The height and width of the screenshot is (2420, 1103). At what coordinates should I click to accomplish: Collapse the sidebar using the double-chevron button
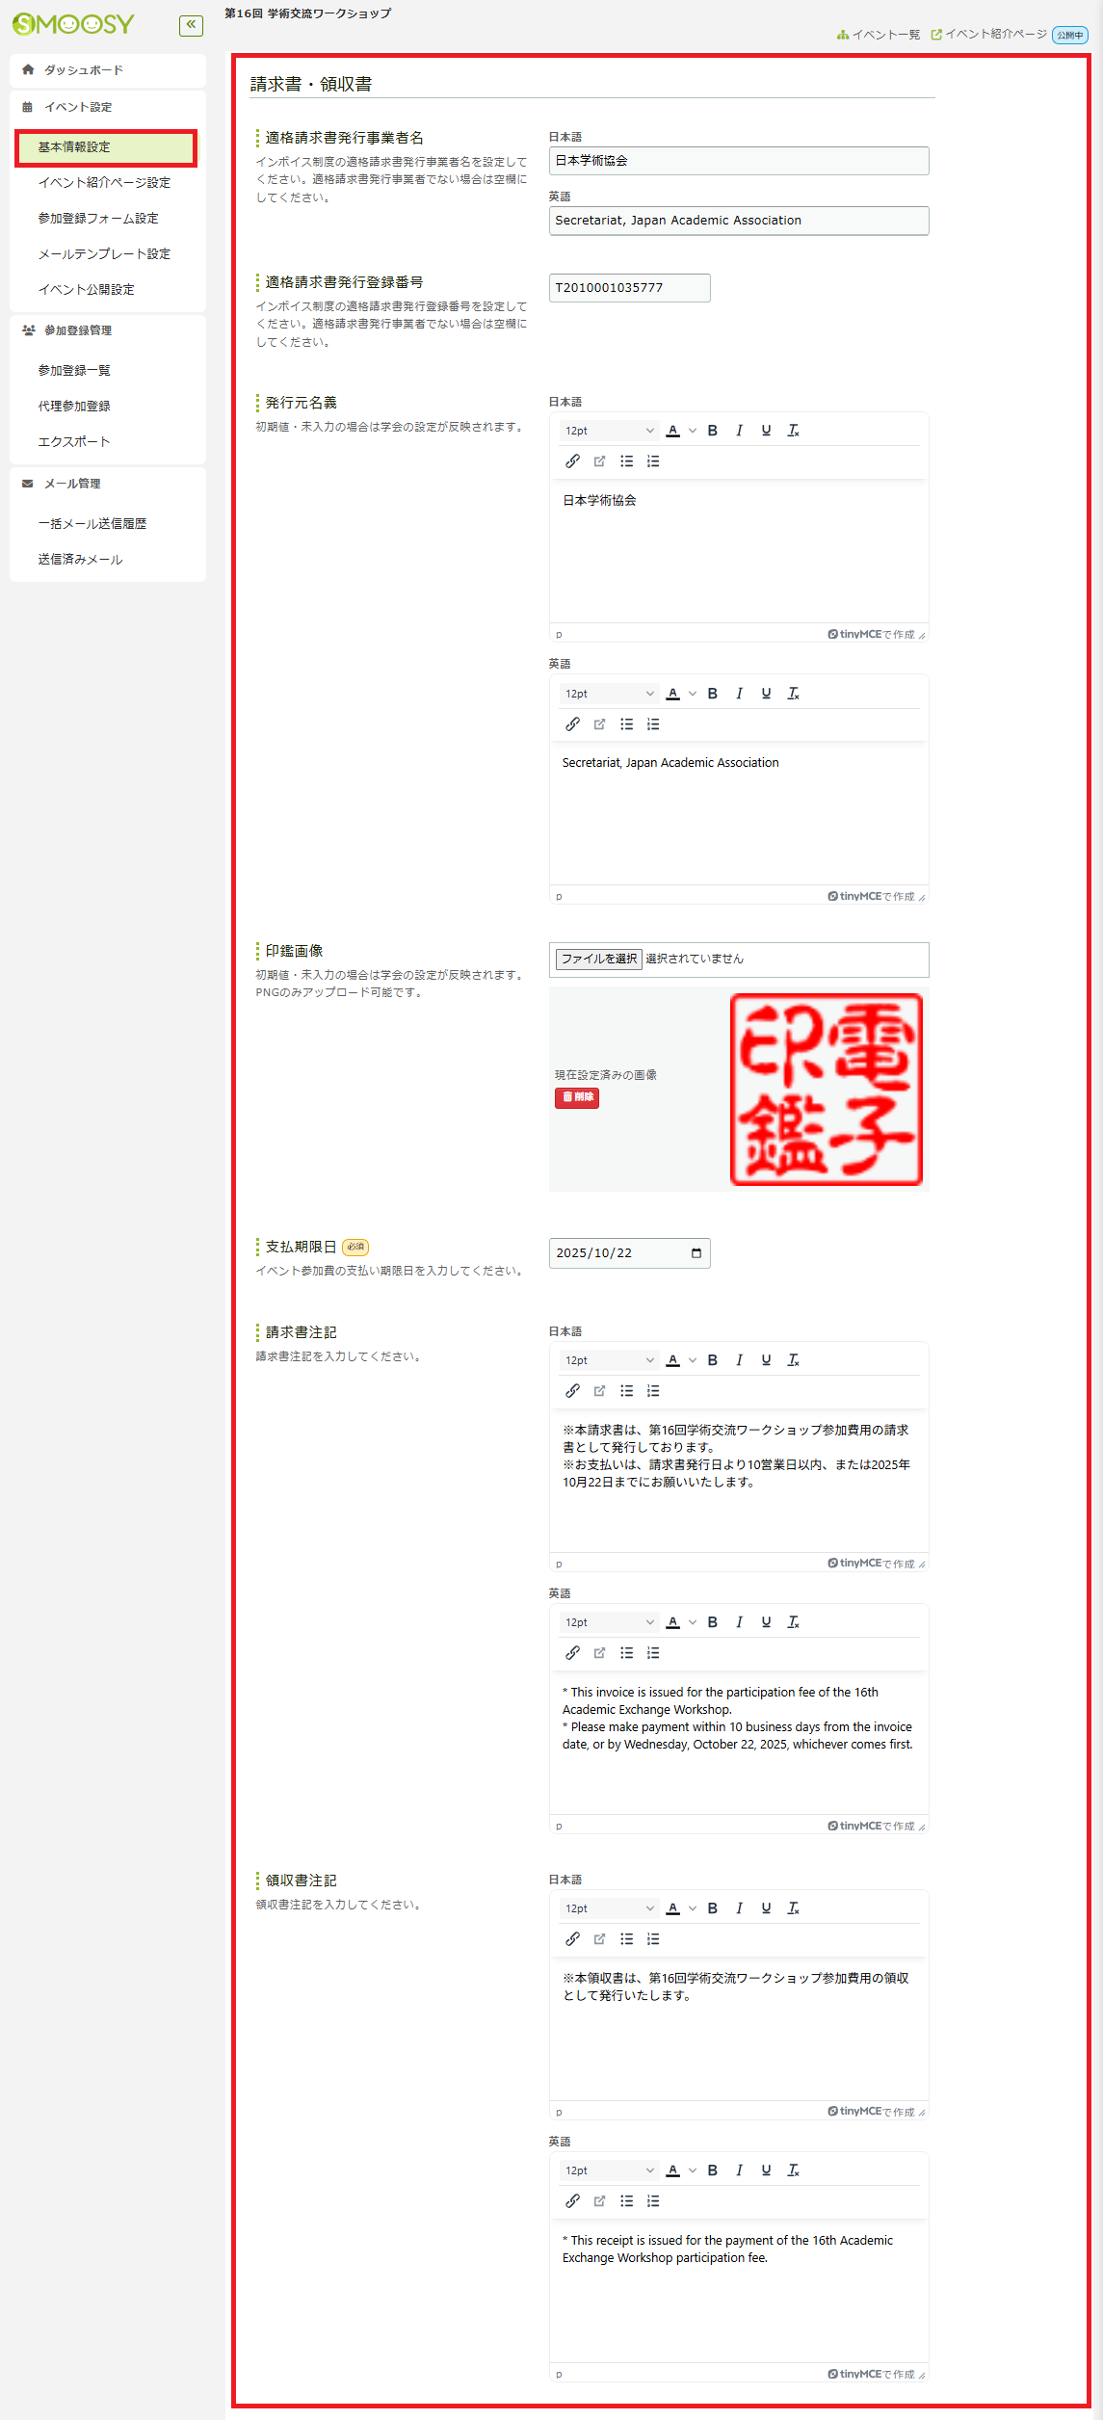click(x=191, y=24)
